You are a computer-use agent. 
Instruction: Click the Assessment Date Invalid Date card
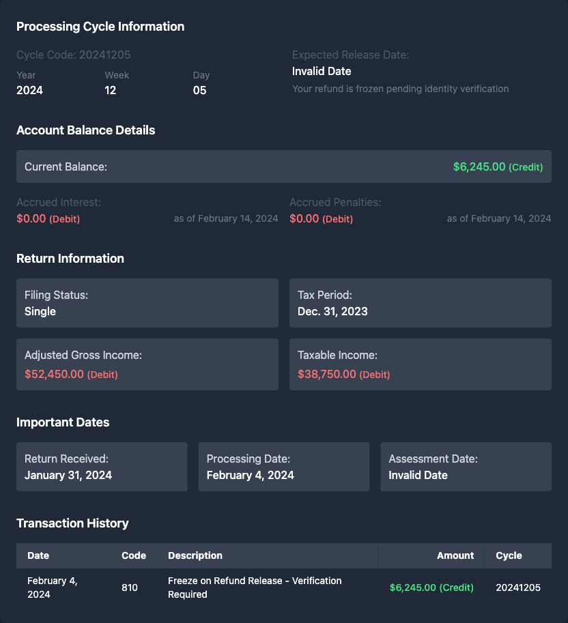(x=466, y=467)
